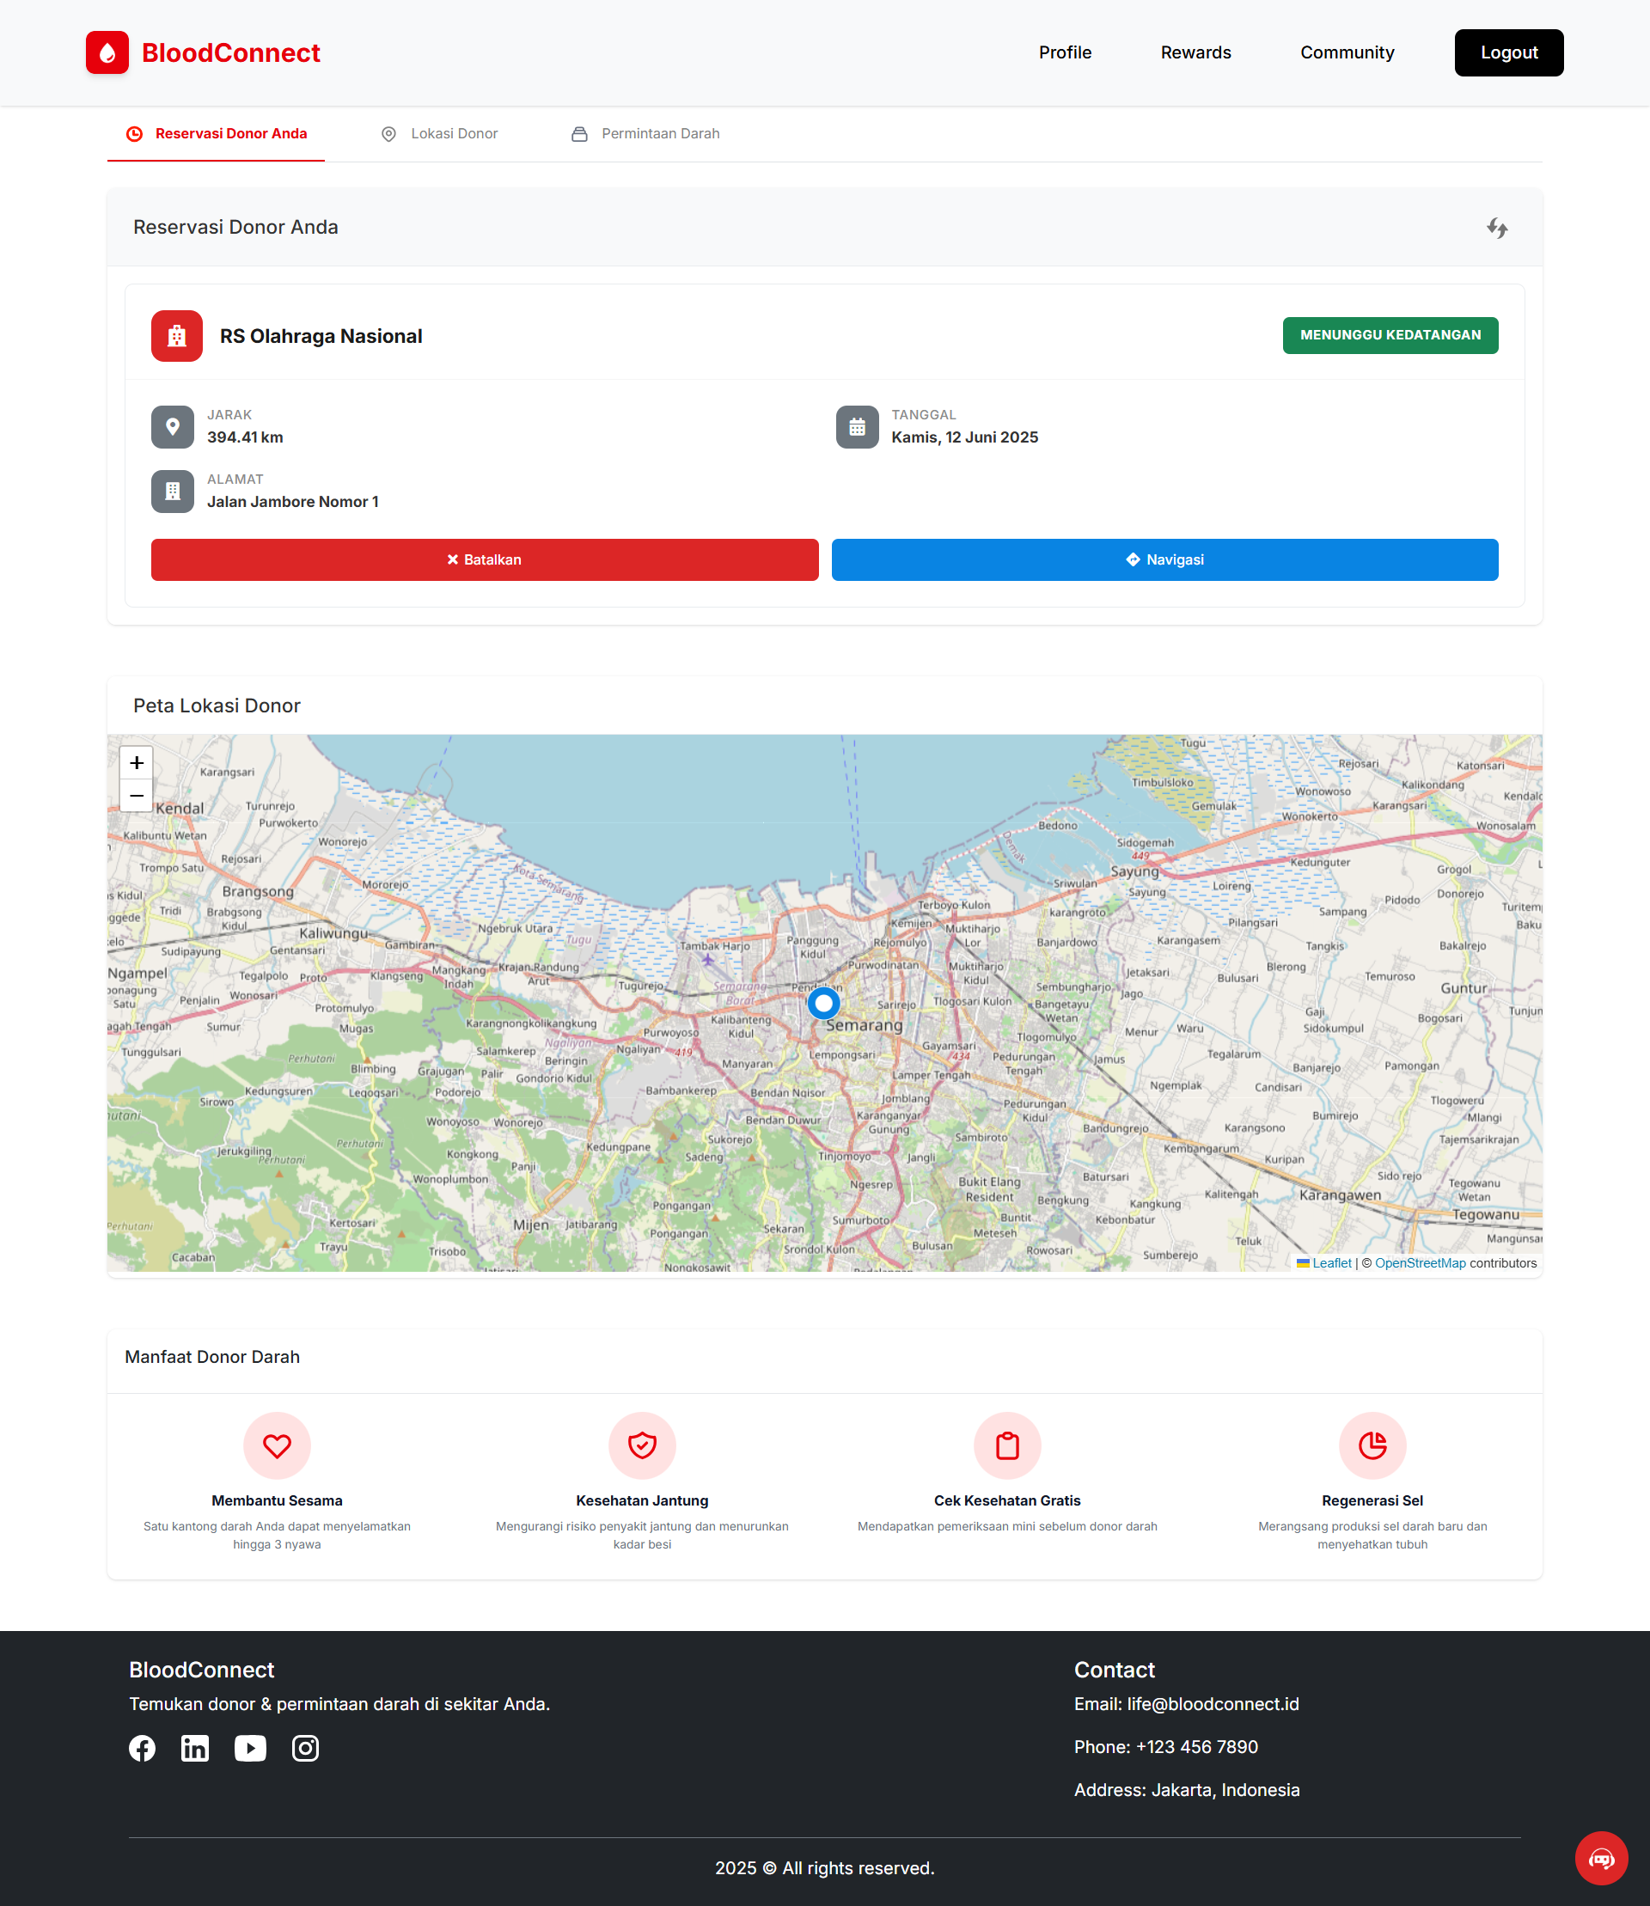The height and width of the screenshot is (1906, 1650).
Task: Click the refresh icon in reservation header
Action: 1497,229
